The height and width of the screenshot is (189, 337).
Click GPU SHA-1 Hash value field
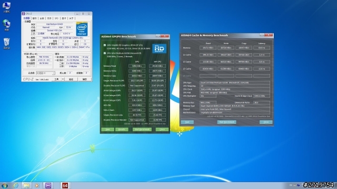(137, 110)
